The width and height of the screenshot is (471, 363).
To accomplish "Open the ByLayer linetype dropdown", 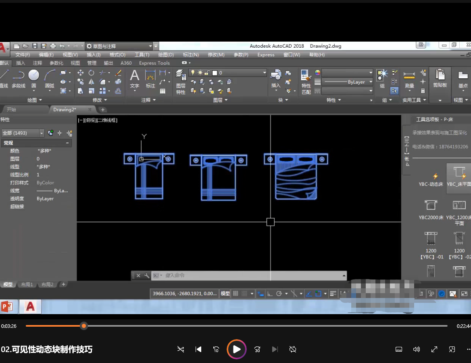I will click(347, 82).
